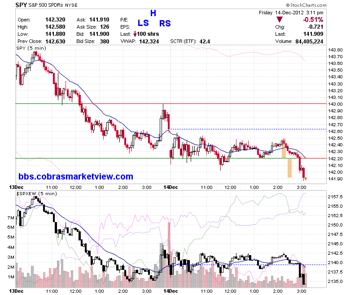The width and height of the screenshot is (350, 295).
Task: Click the S&P 500 SPDRs NYSE name
Action: coord(53,5)
